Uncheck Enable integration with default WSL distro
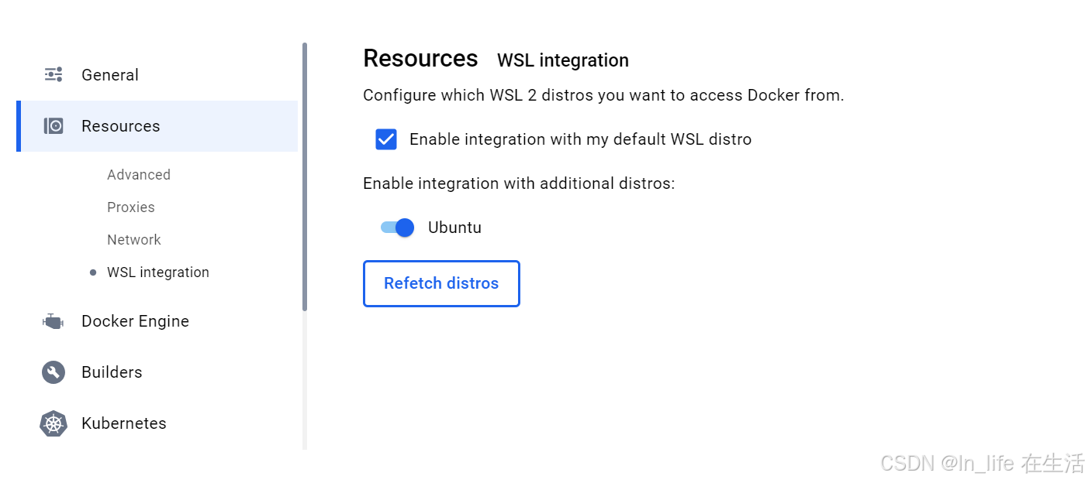Image resolution: width=1088 pixels, height=483 pixels. 386,139
